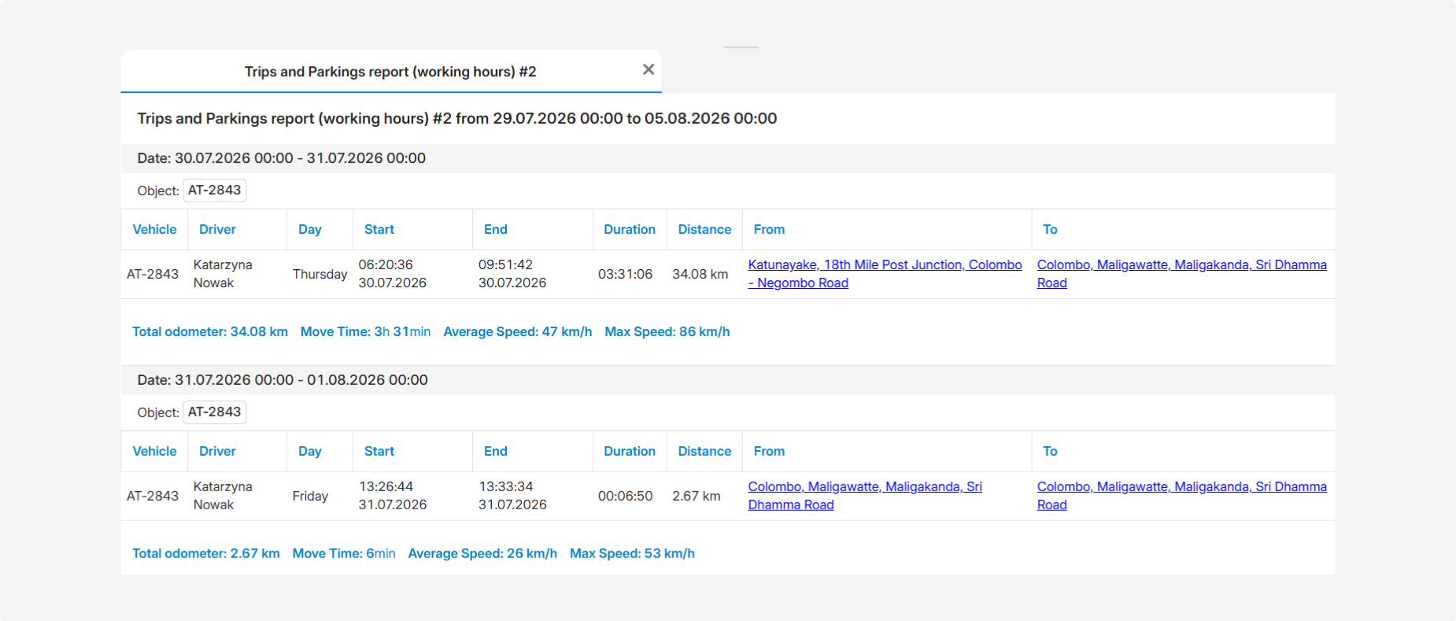1456x621 pixels.
Task: Open the Friday trip's From address link
Action: point(865,496)
